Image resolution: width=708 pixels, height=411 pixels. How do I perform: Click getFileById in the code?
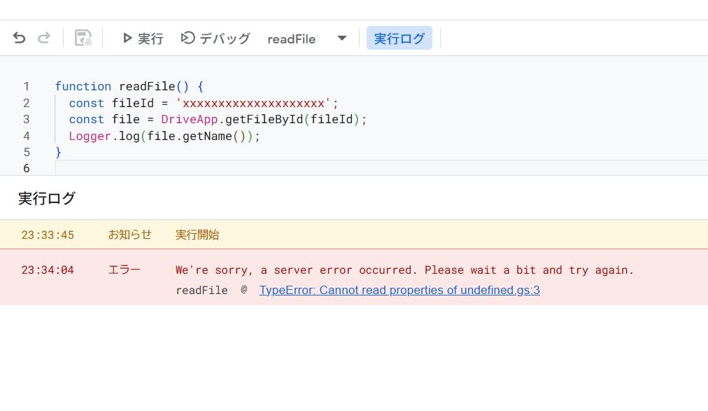(x=264, y=120)
